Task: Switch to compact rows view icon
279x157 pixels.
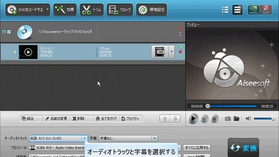Action: [x=237, y=10]
